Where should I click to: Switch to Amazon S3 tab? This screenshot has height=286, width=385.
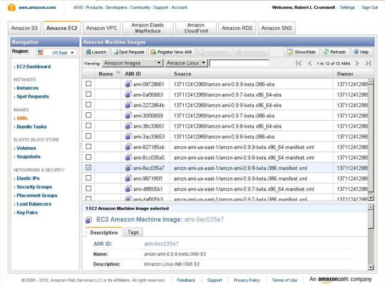(x=24, y=28)
